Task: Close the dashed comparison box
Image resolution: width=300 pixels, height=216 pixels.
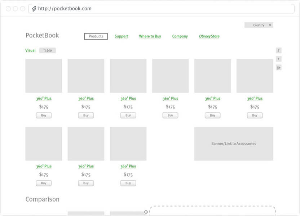Action: 146,212
